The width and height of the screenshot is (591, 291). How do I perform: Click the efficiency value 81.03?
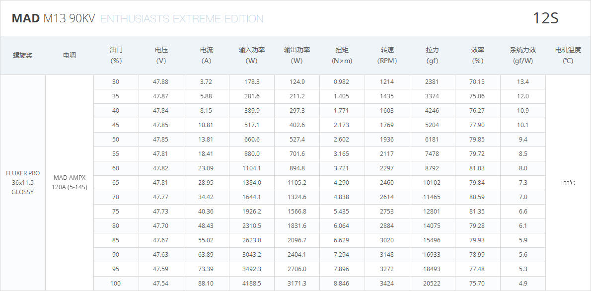click(x=478, y=168)
